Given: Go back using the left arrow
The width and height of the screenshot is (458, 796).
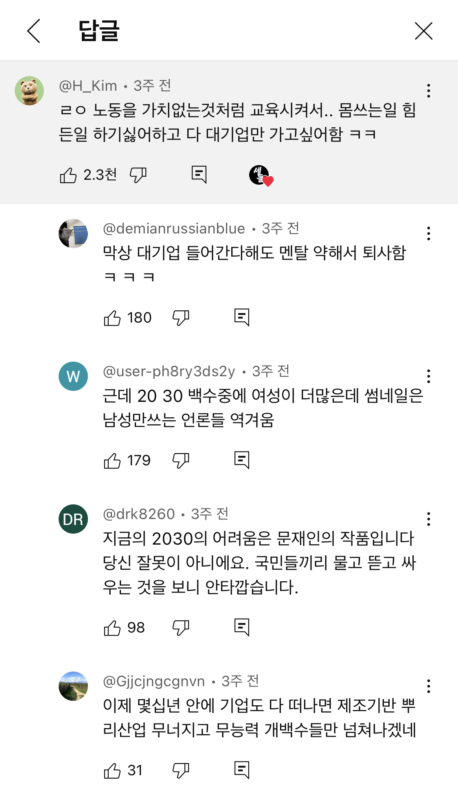Looking at the screenshot, I should pos(33,31).
